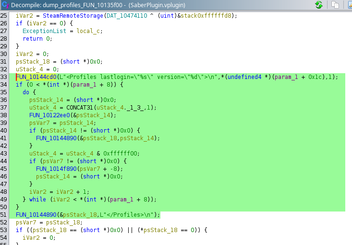Click line number 51 in the gutter
Image resolution: width=352 pixels, height=245 pixels.
[3, 215]
